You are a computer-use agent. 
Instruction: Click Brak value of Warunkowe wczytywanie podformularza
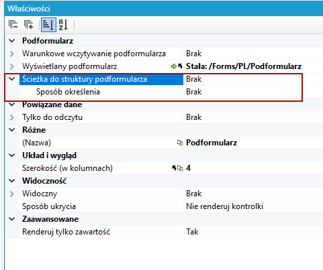[194, 54]
